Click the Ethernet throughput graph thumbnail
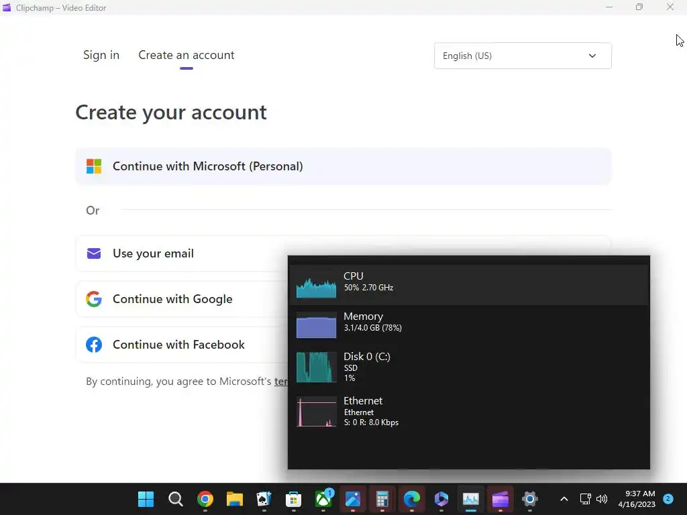The width and height of the screenshot is (687, 515). point(317,411)
